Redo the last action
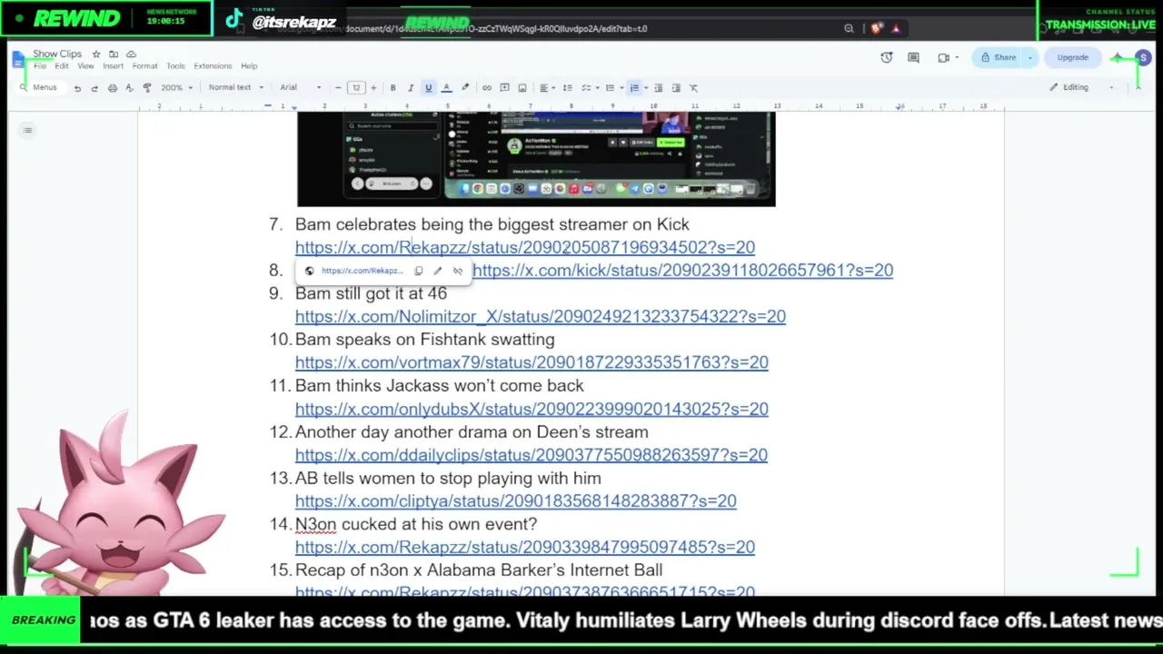This screenshot has height=654, width=1163. (94, 88)
